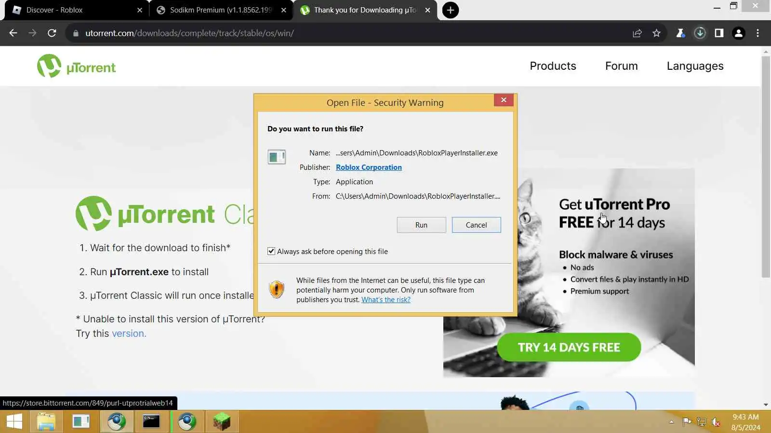Open a new tab with plus button
Image resolution: width=771 pixels, height=433 pixels.
tap(450, 10)
